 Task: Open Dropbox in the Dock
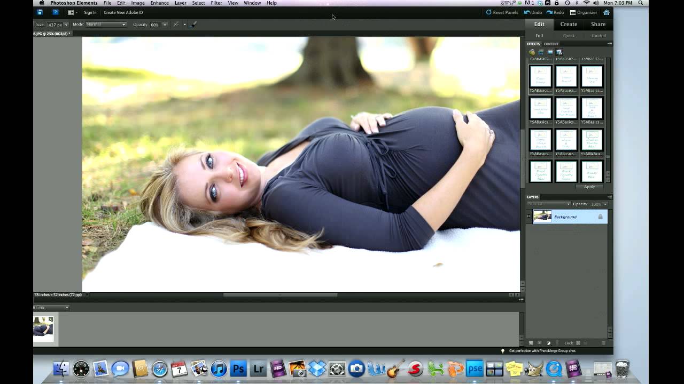click(x=317, y=369)
